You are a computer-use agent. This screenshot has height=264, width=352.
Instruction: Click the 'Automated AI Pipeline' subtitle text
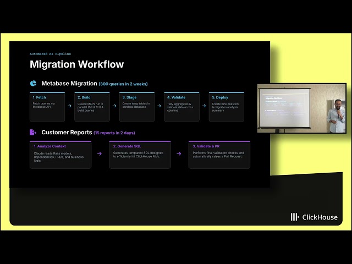click(x=50, y=54)
